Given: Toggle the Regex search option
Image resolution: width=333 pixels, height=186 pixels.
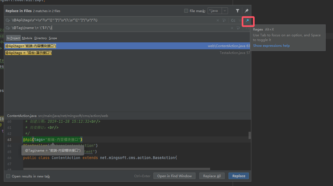Looking at the screenshot, I should click(247, 21).
